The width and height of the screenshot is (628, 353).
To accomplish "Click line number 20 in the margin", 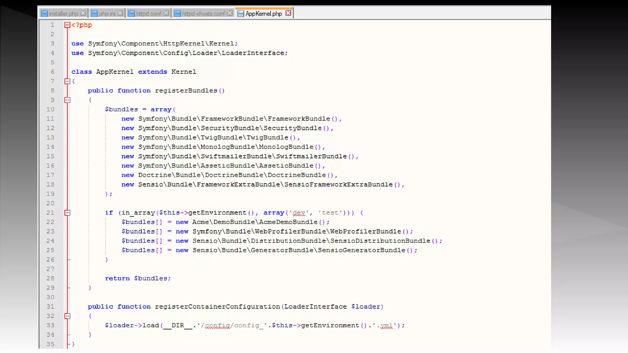I will [50, 203].
